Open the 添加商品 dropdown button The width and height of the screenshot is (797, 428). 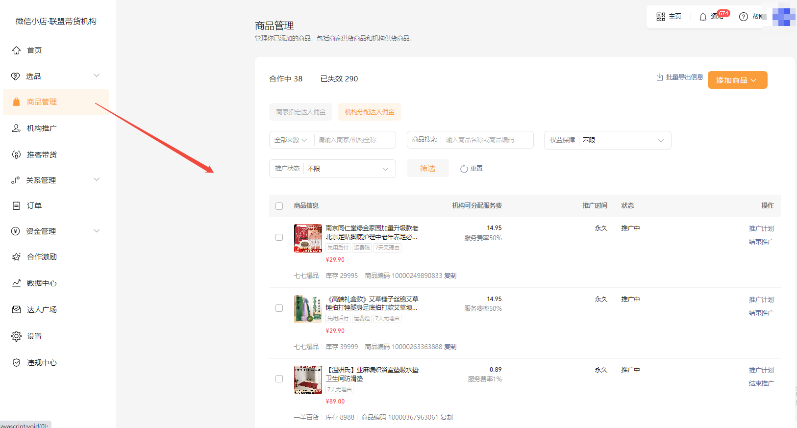(x=737, y=80)
